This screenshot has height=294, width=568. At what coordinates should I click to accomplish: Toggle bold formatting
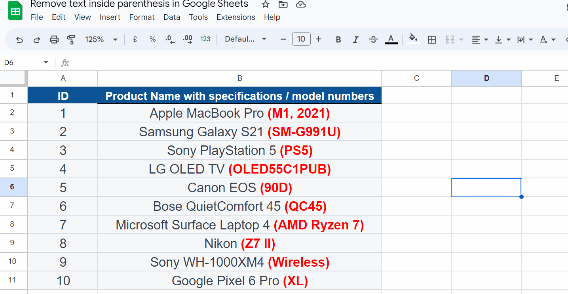coord(338,39)
